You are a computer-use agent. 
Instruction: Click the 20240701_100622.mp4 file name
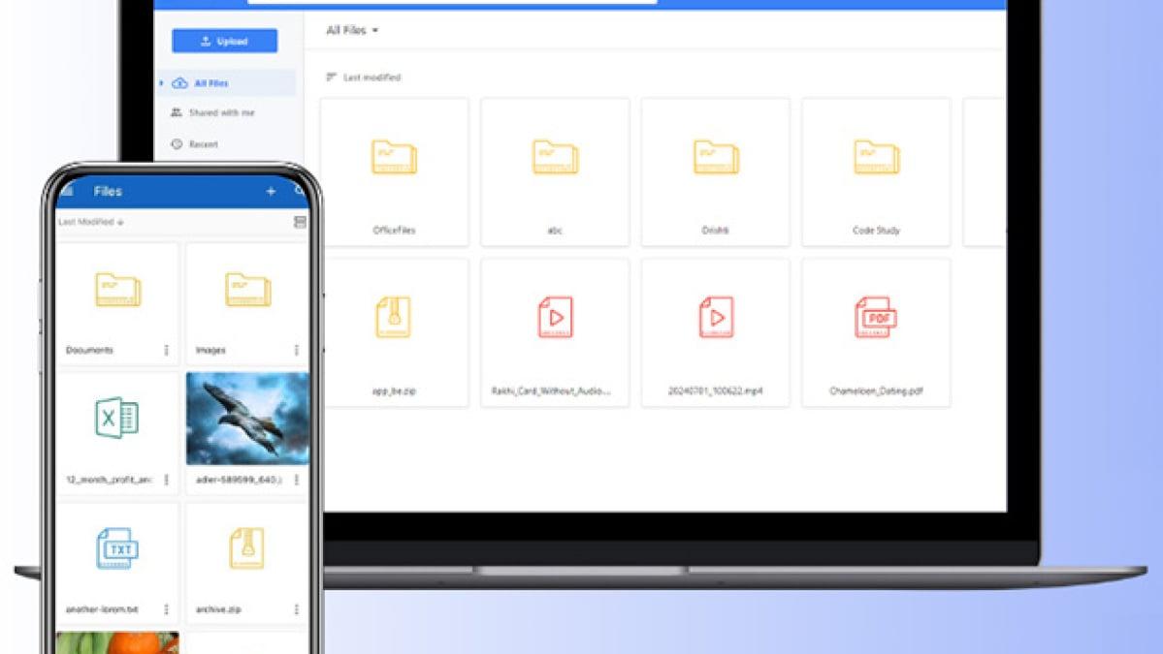click(715, 391)
